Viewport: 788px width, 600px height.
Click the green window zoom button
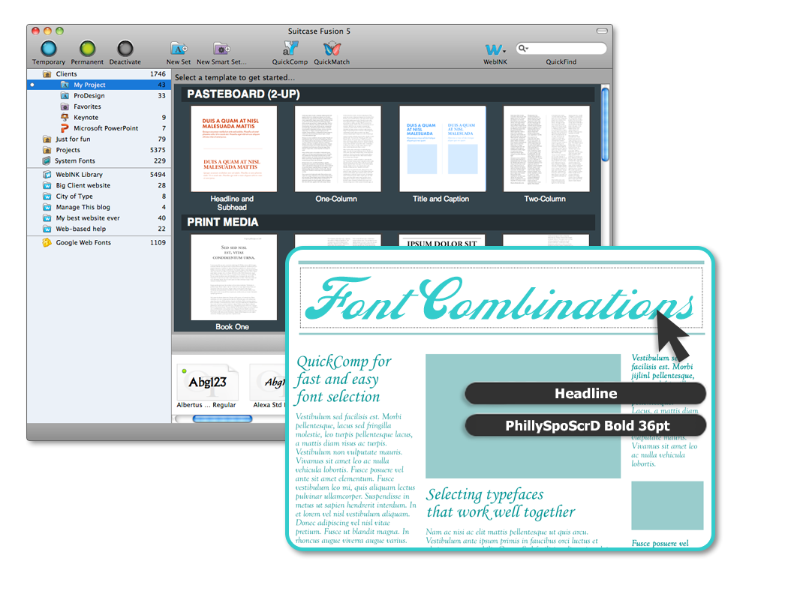(60, 31)
